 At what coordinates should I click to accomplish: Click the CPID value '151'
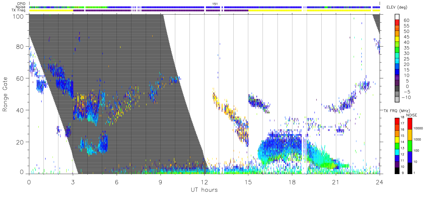point(215,4)
